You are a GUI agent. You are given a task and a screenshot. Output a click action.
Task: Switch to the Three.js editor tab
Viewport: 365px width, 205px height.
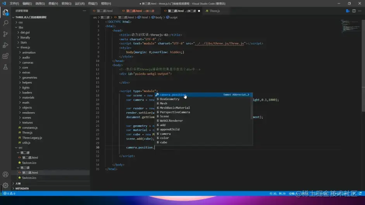pyautogui.click(x=214, y=11)
